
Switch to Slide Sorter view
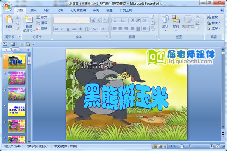click(x=160, y=146)
